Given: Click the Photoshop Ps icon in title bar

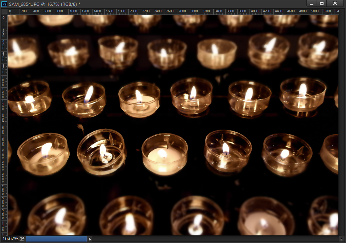Looking at the screenshot, I should (x=4, y=4).
